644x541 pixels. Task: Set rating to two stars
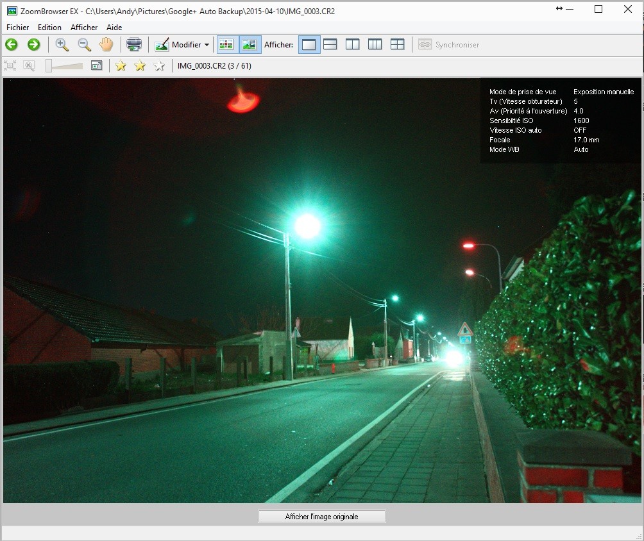click(x=140, y=65)
